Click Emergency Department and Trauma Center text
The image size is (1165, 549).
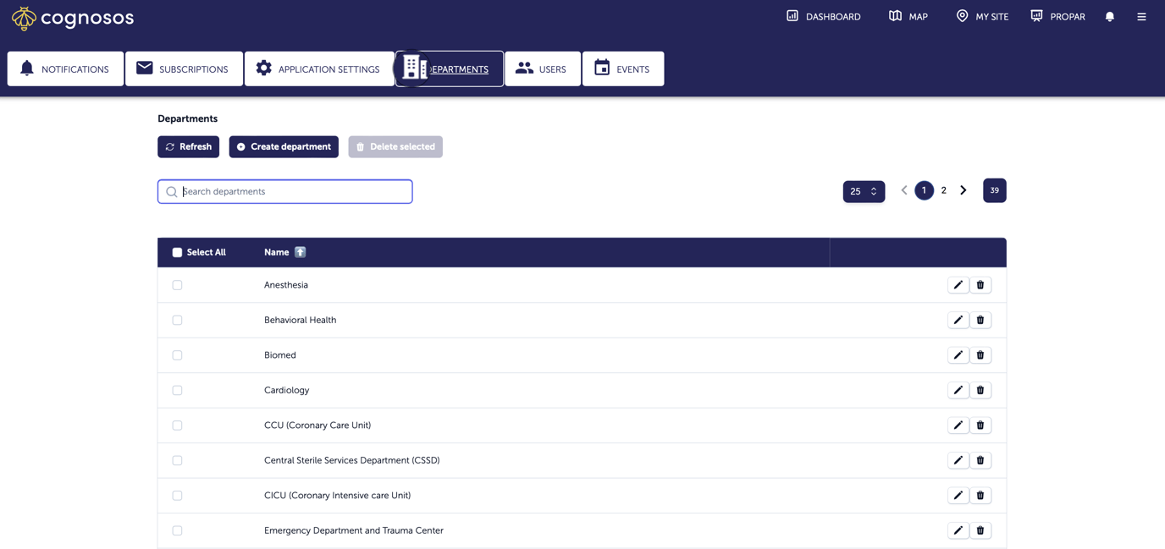354,531
